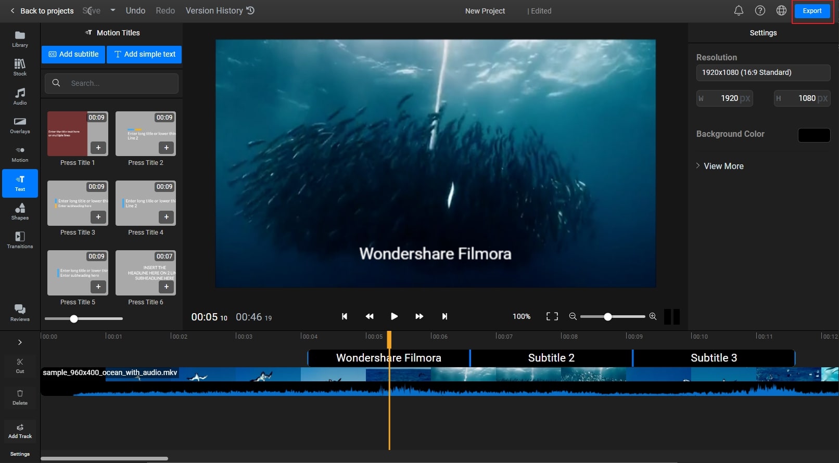839x463 pixels.
Task: Click Add simple text button
Action: point(144,54)
